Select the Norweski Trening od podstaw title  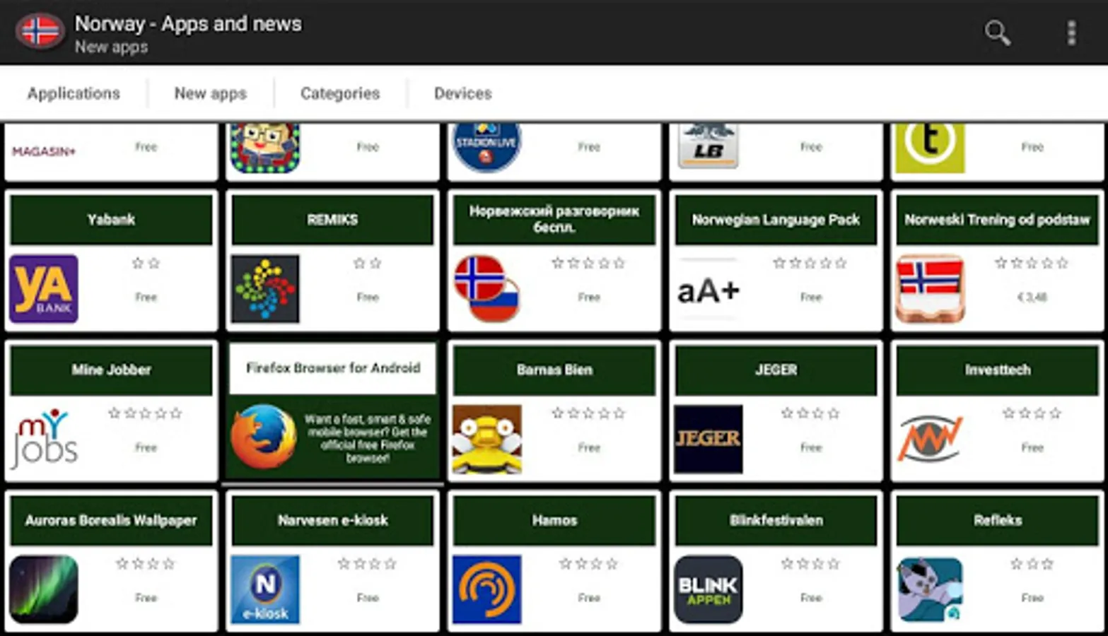click(x=997, y=220)
